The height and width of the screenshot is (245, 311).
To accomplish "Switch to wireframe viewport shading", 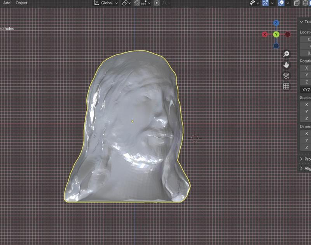I will pyautogui.click(x=305, y=3).
